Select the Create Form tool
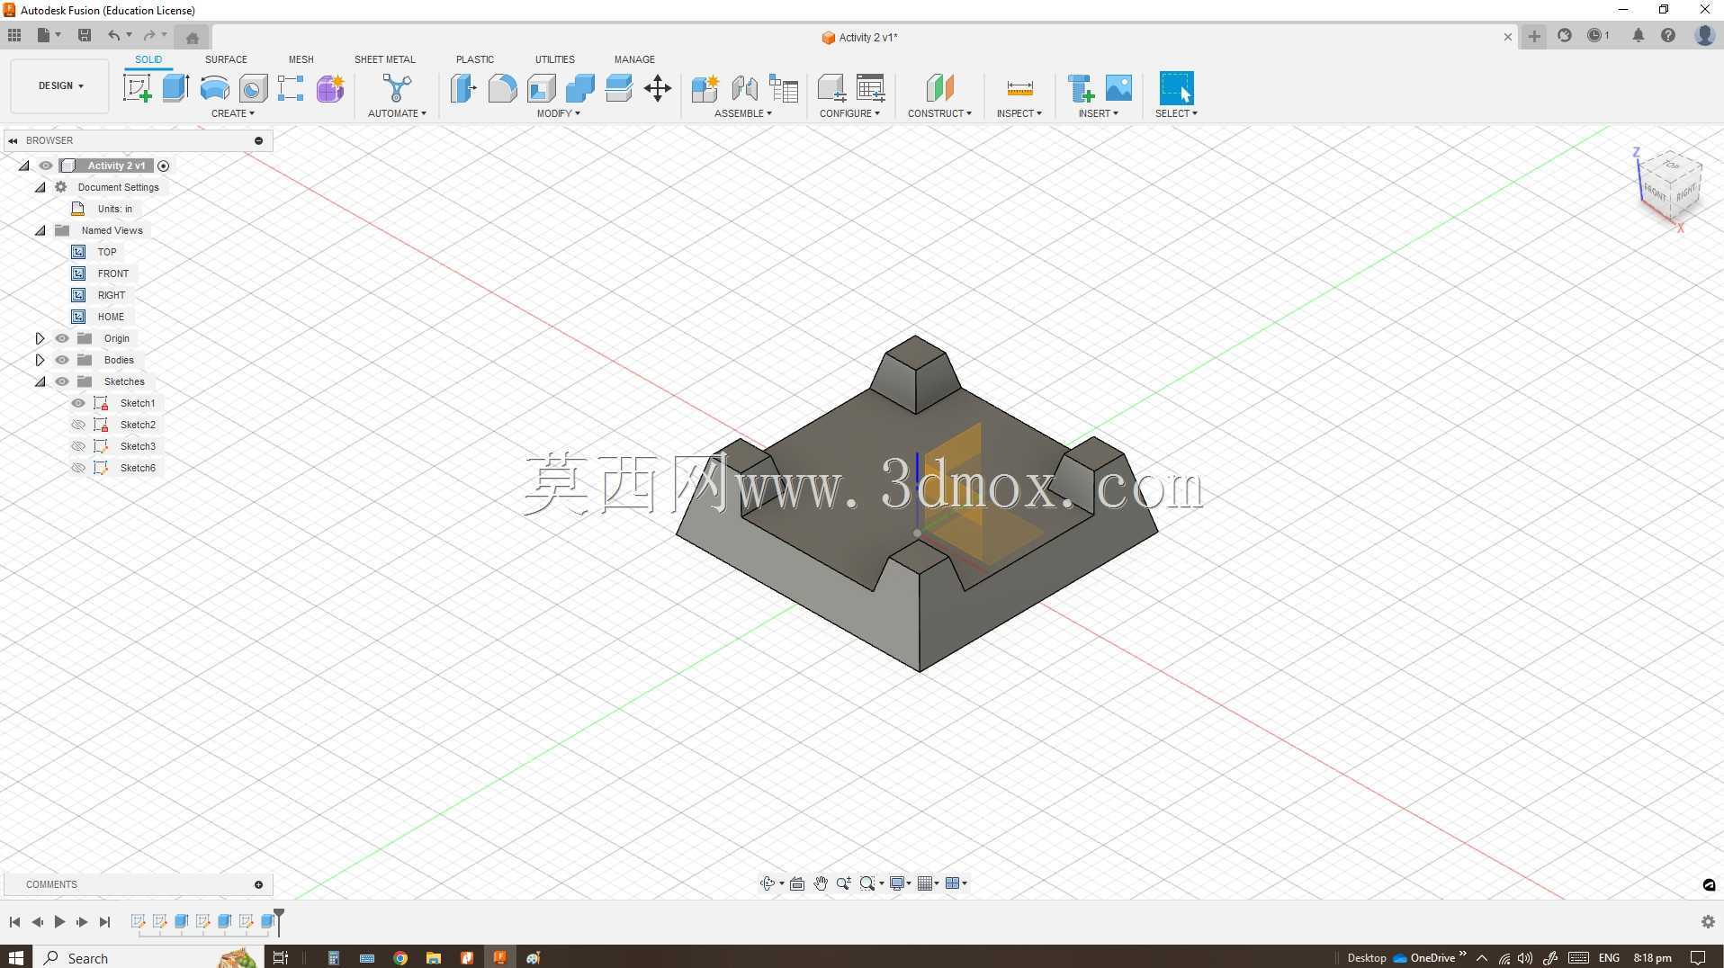1724x968 pixels. (x=330, y=88)
